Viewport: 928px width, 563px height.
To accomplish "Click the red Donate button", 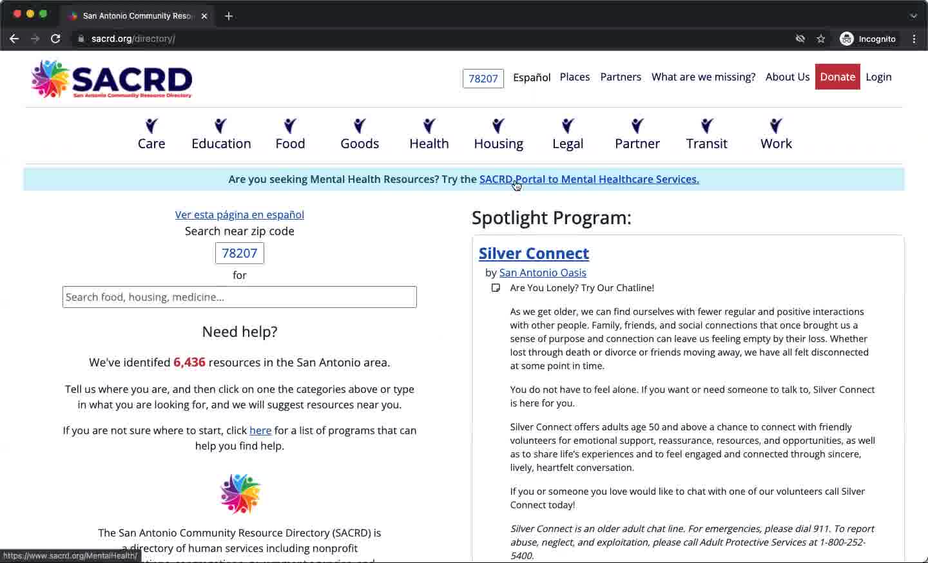I will (838, 77).
